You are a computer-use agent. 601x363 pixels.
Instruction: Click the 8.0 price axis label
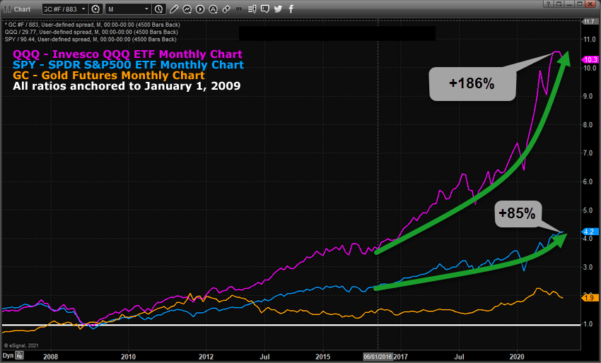pyautogui.click(x=588, y=125)
